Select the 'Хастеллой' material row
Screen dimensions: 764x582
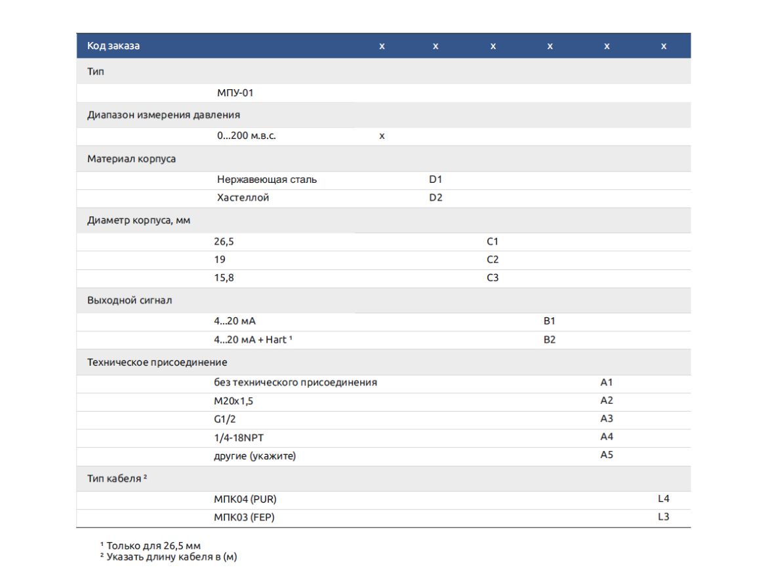point(243,198)
